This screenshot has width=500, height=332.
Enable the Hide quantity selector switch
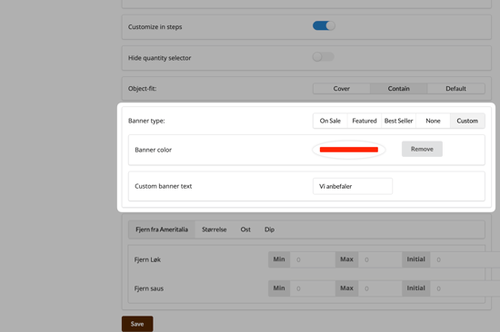click(323, 57)
